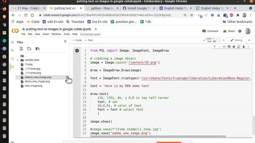Open a new browser tab
The width and height of the screenshot is (255, 143).
point(235,8)
